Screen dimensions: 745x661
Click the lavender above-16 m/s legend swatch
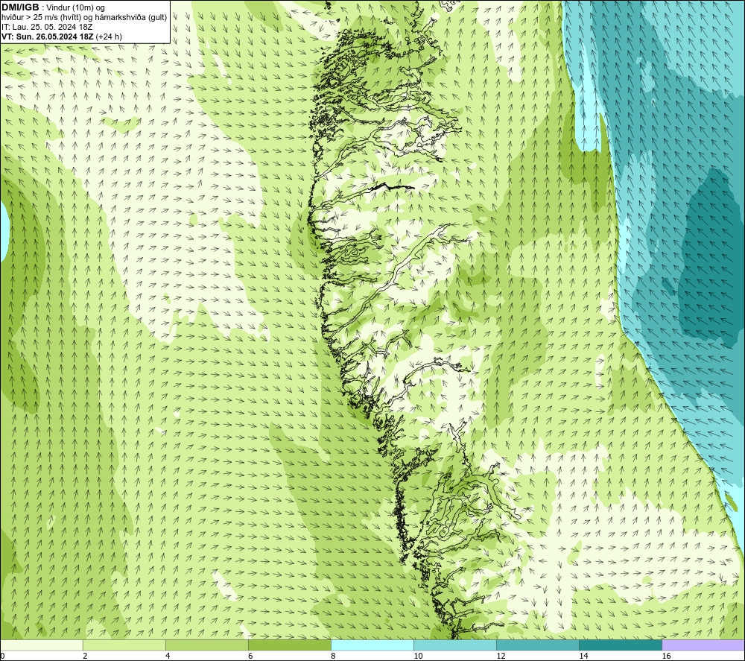click(x=703, y=645)
